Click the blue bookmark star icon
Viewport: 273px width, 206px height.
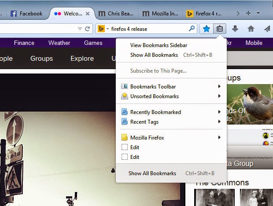[x=207, y=29]
